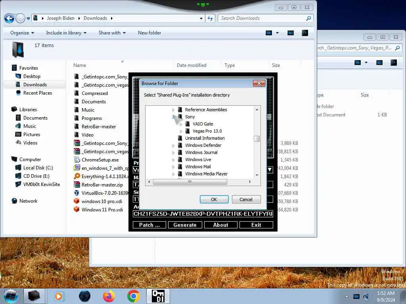Show hidden system tray icons
The width and height of the screenshot is (406, 304).
tap(347, 296)
